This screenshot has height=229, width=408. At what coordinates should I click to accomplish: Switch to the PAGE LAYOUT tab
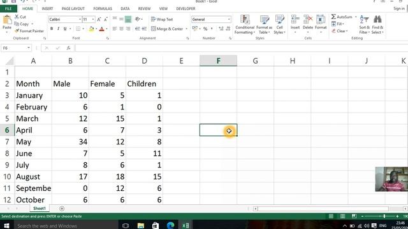pos(73,8)
